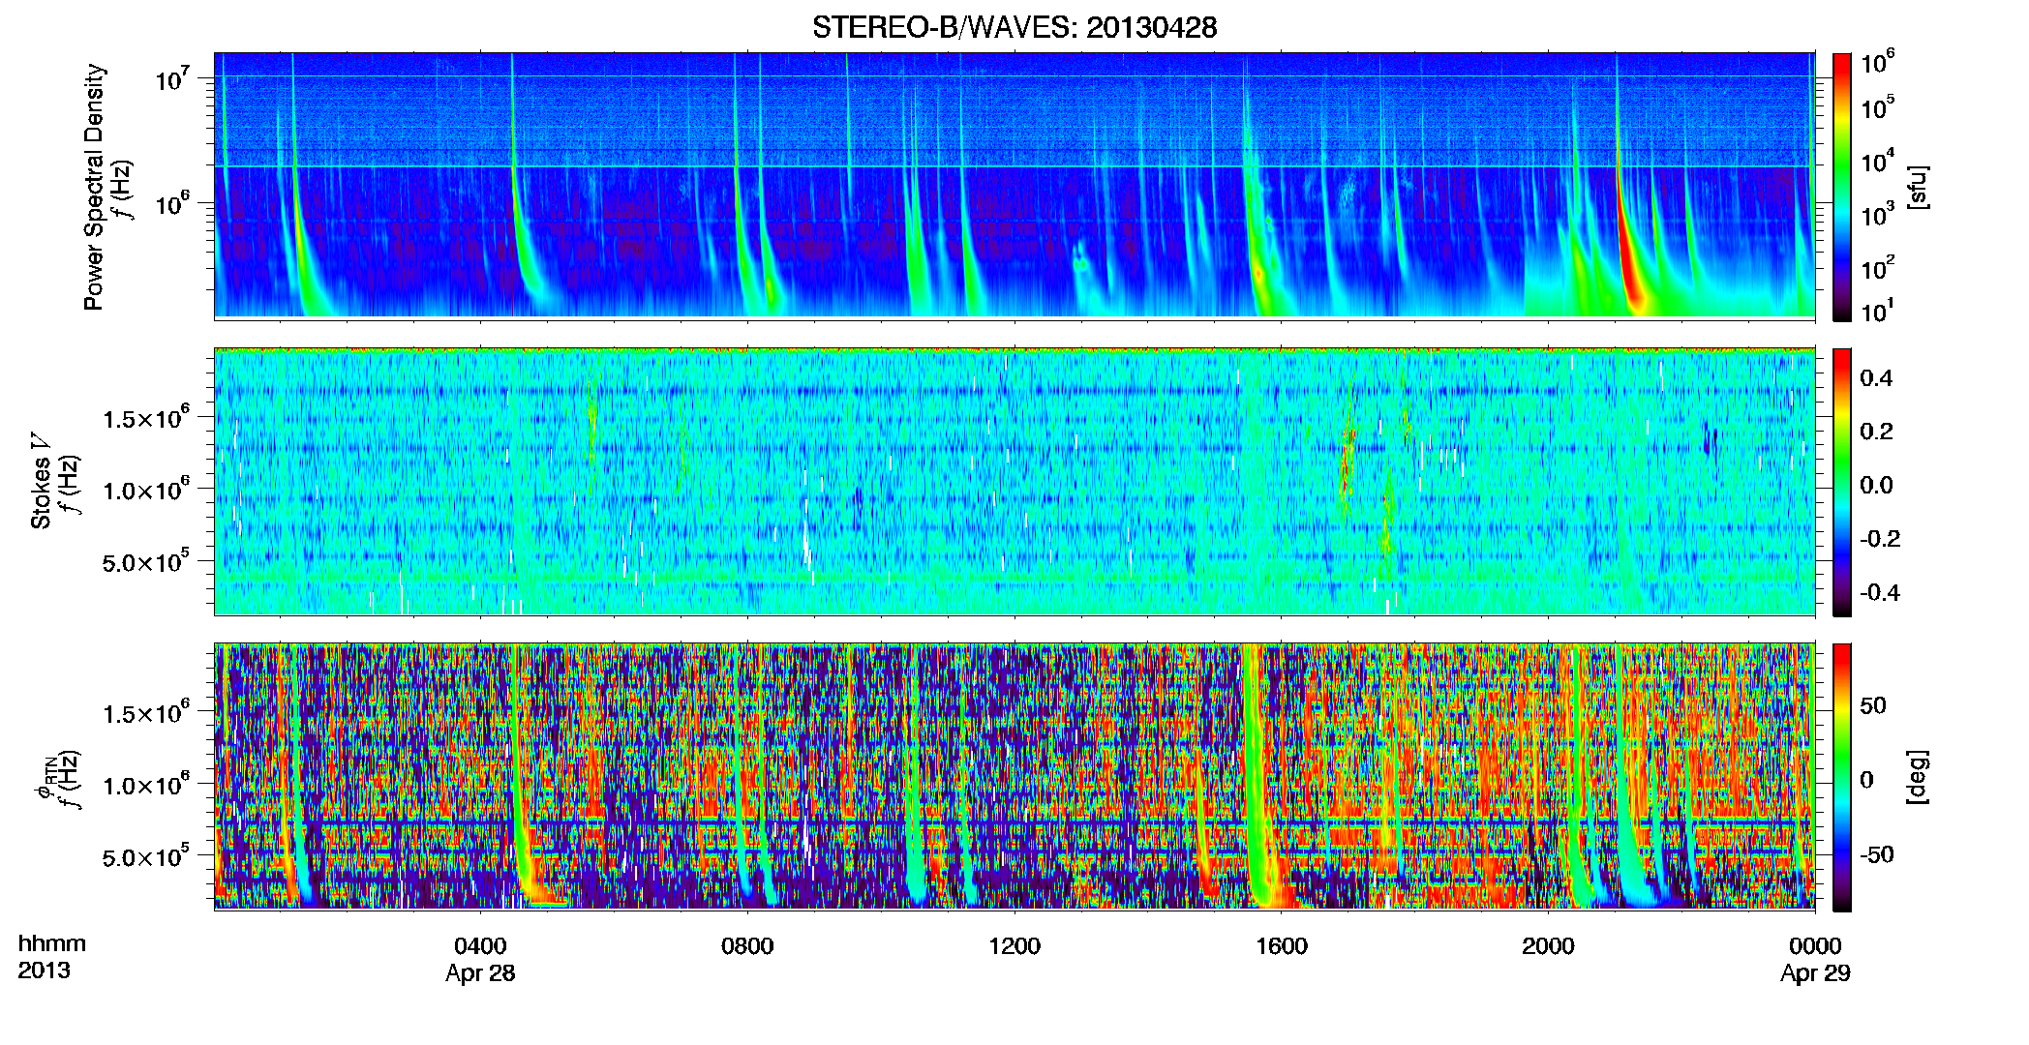Click the -0.2 label on Stokes colorbar
The width and height of the screenshot is (2029, 1045).
pyautogui.click(x=1880, y=539)
